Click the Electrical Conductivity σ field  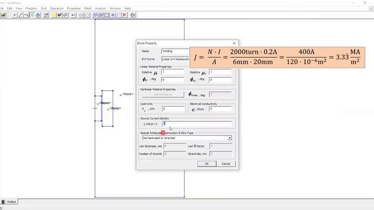[x=221, y=109]
